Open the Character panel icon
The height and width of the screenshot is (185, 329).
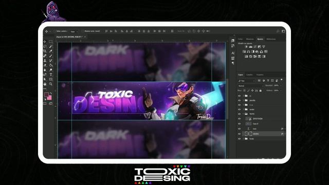(233, 53)
